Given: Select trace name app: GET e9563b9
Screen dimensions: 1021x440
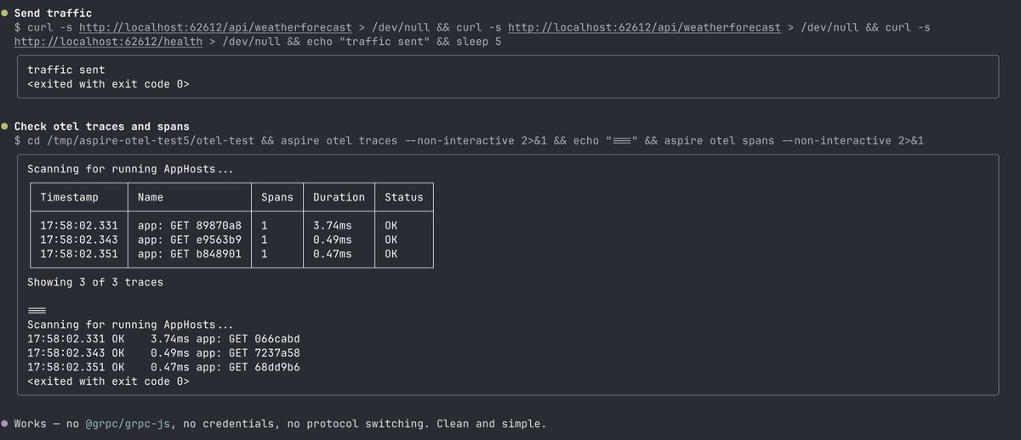Looking at the screenshot, I should point(190,240).
